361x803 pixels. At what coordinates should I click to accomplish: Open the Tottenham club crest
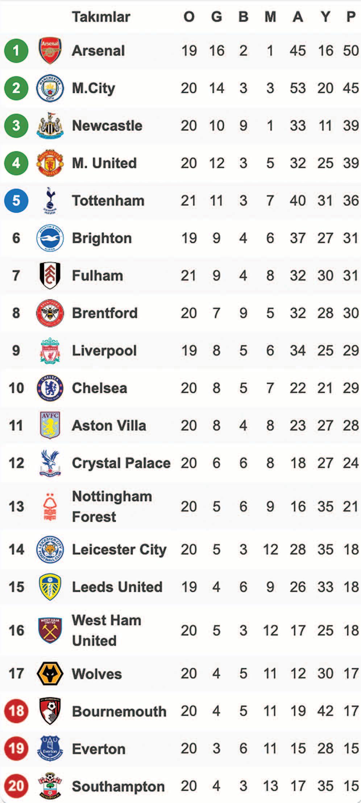pos(50,200)
